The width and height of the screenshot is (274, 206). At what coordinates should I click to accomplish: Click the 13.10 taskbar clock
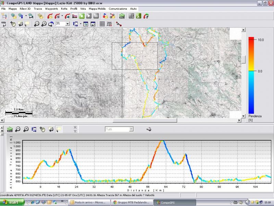[x=267, y=202]
